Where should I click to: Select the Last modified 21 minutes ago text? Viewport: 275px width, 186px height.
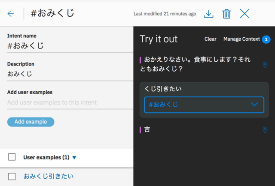(x=165, y=14)
